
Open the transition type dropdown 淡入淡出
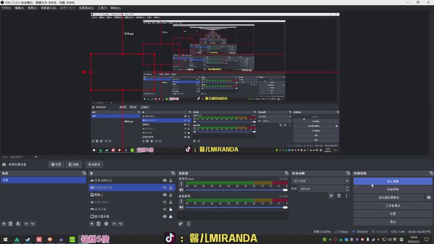(321, 181)
